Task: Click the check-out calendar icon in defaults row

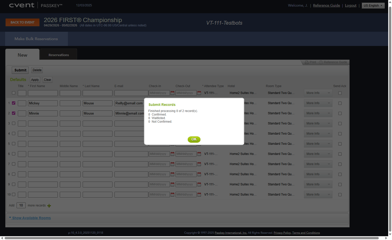Action: pos(199,93)
